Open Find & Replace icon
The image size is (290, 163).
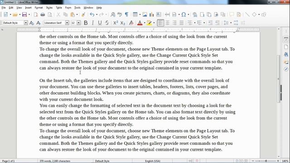click(113, 14)
